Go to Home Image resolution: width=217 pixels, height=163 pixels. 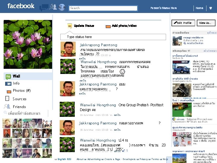(200, 8)
